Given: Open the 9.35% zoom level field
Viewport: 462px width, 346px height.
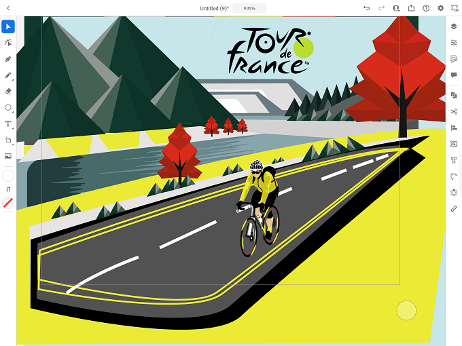Looking at the screenshot, I should tap(249, 8).
